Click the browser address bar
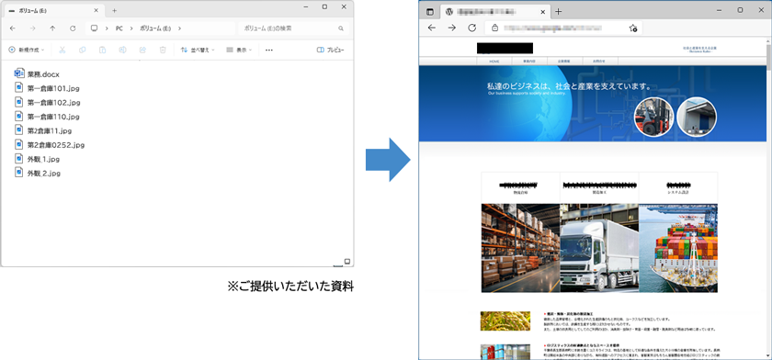The width and height of the screenshot is (772, 360). (562, 28)
